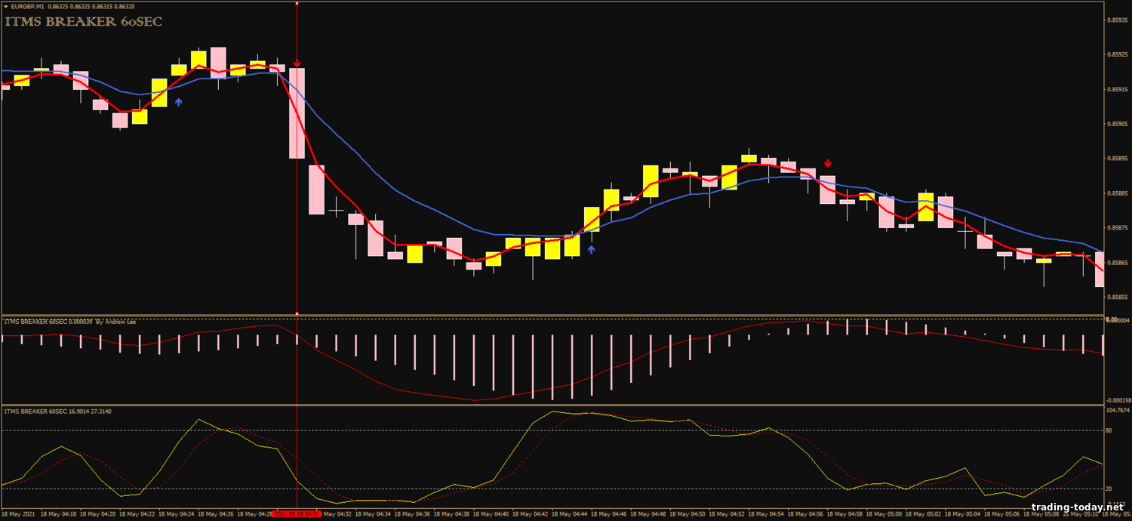Click red sell arrow near 04:56
This screenshot has height=521, width=1132.
pos(828,163)
